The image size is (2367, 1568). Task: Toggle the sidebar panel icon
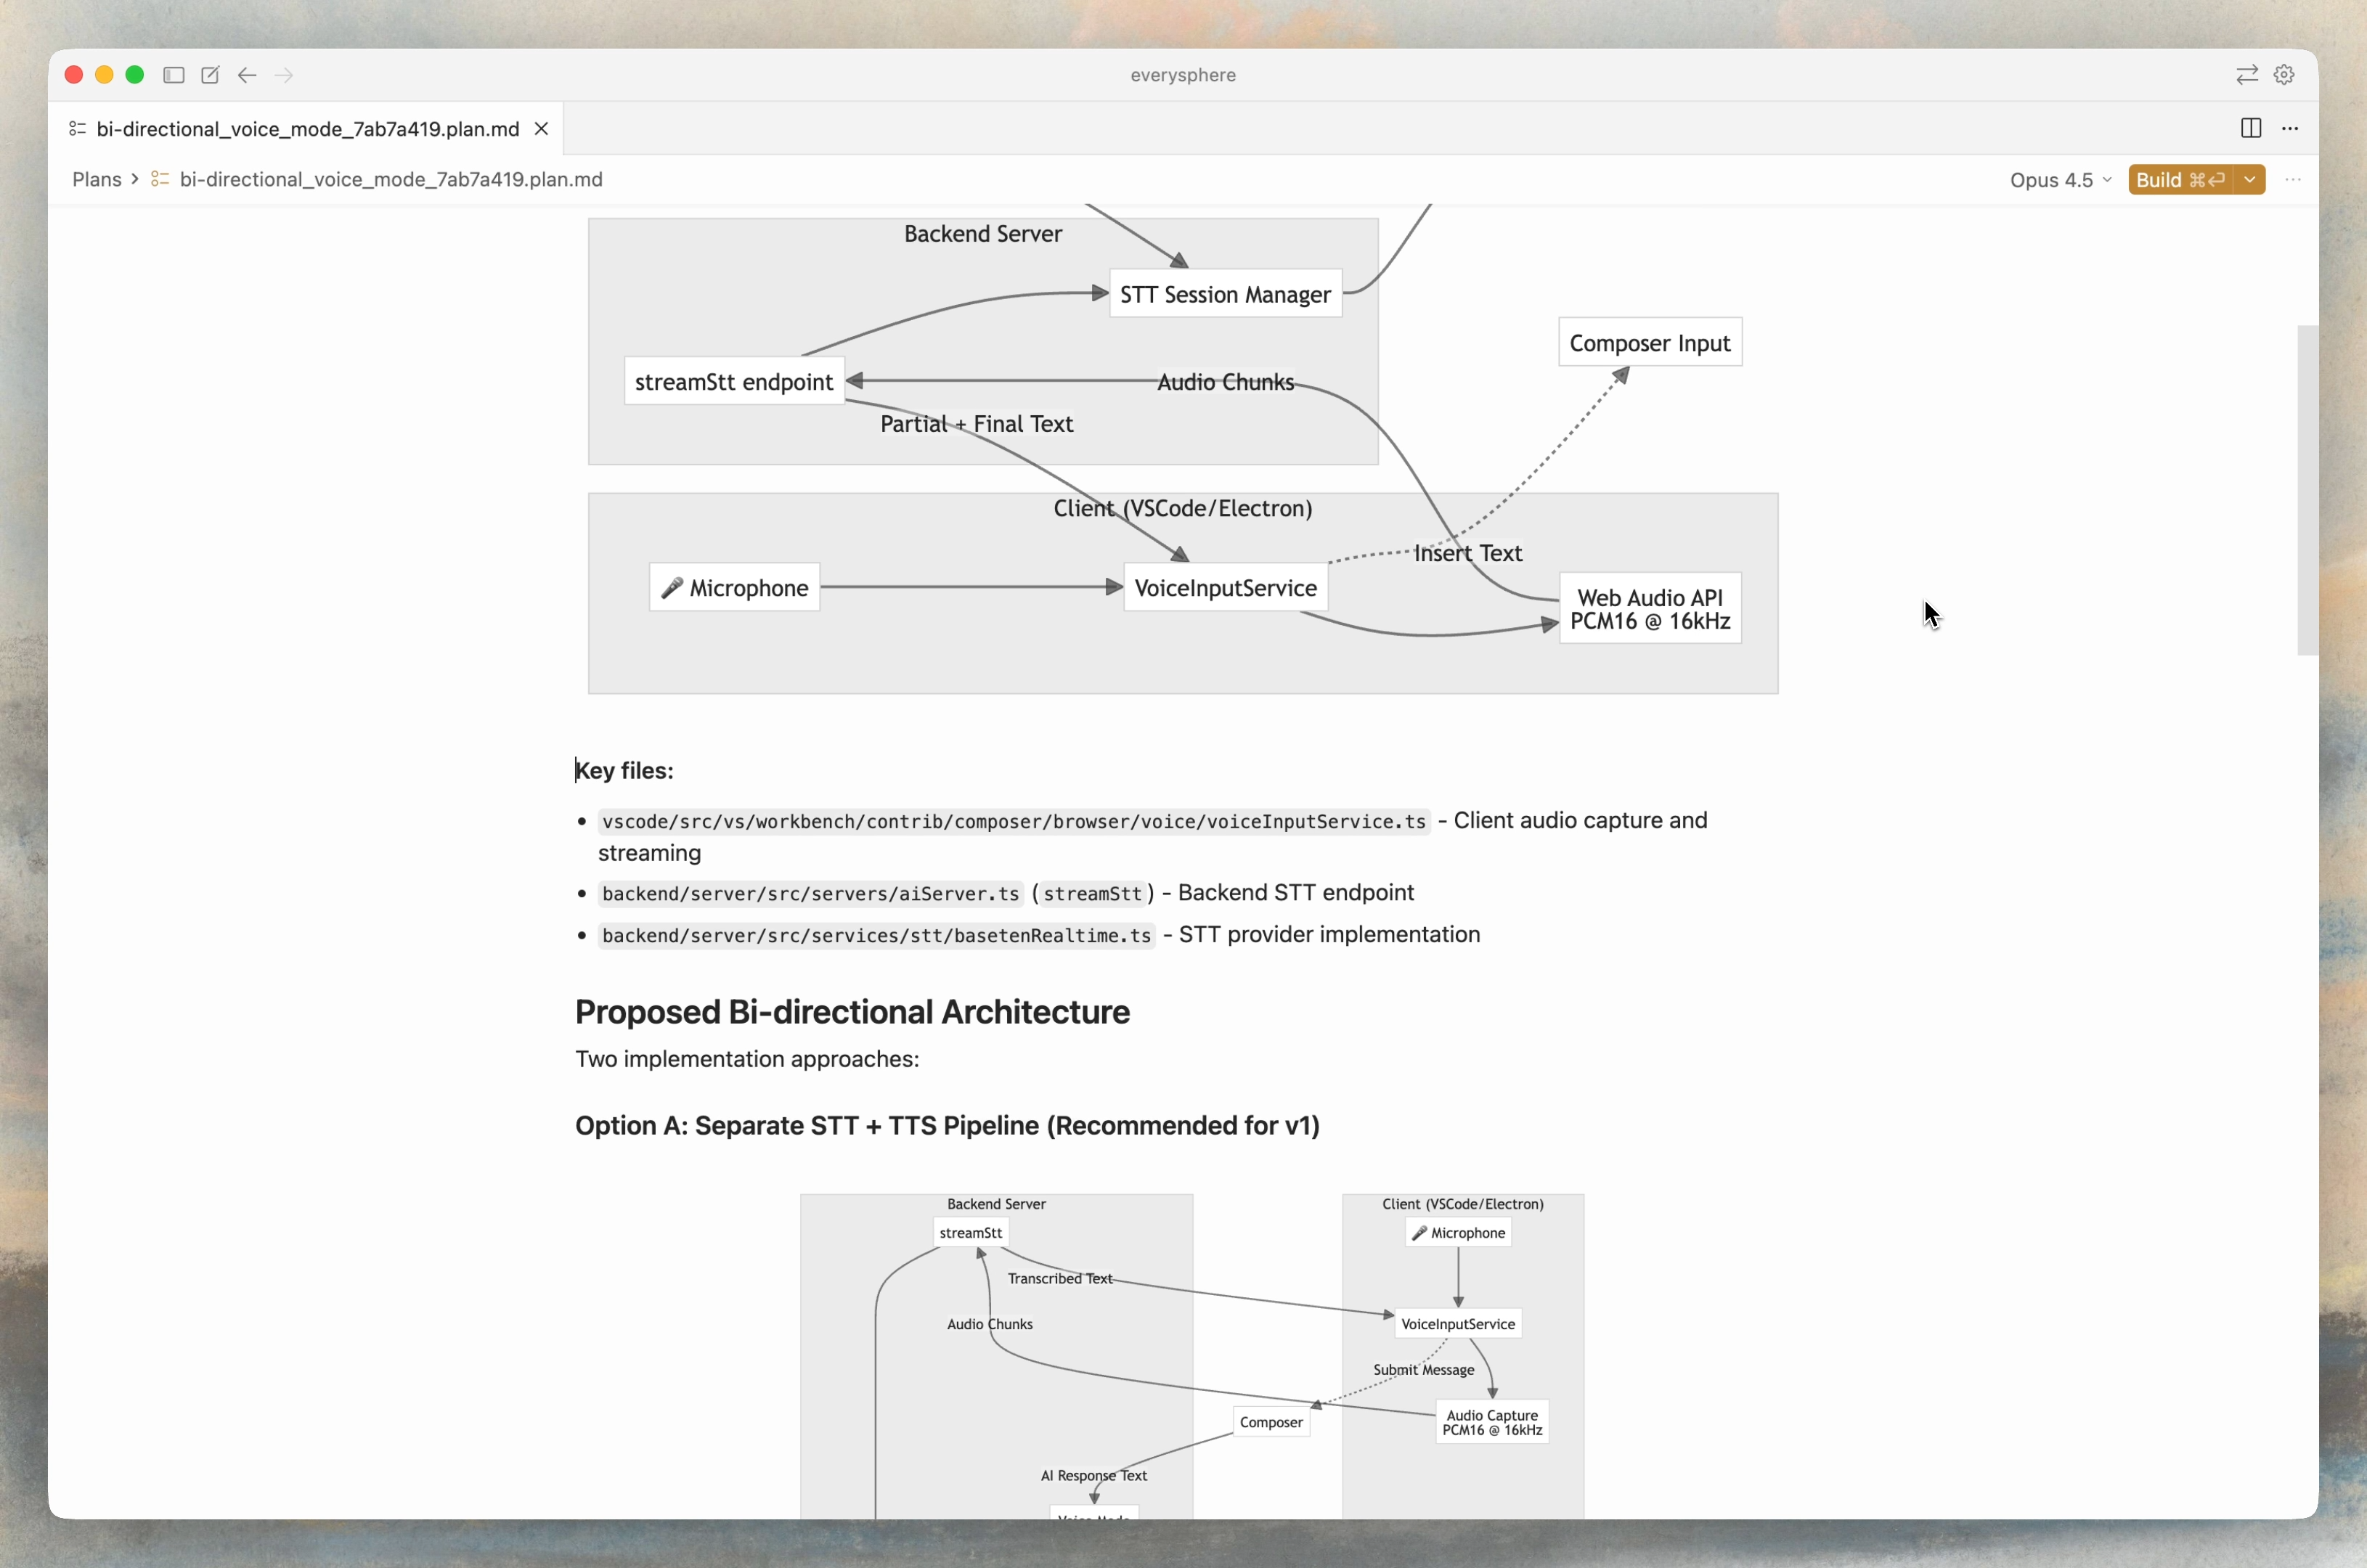pos(173,75)
